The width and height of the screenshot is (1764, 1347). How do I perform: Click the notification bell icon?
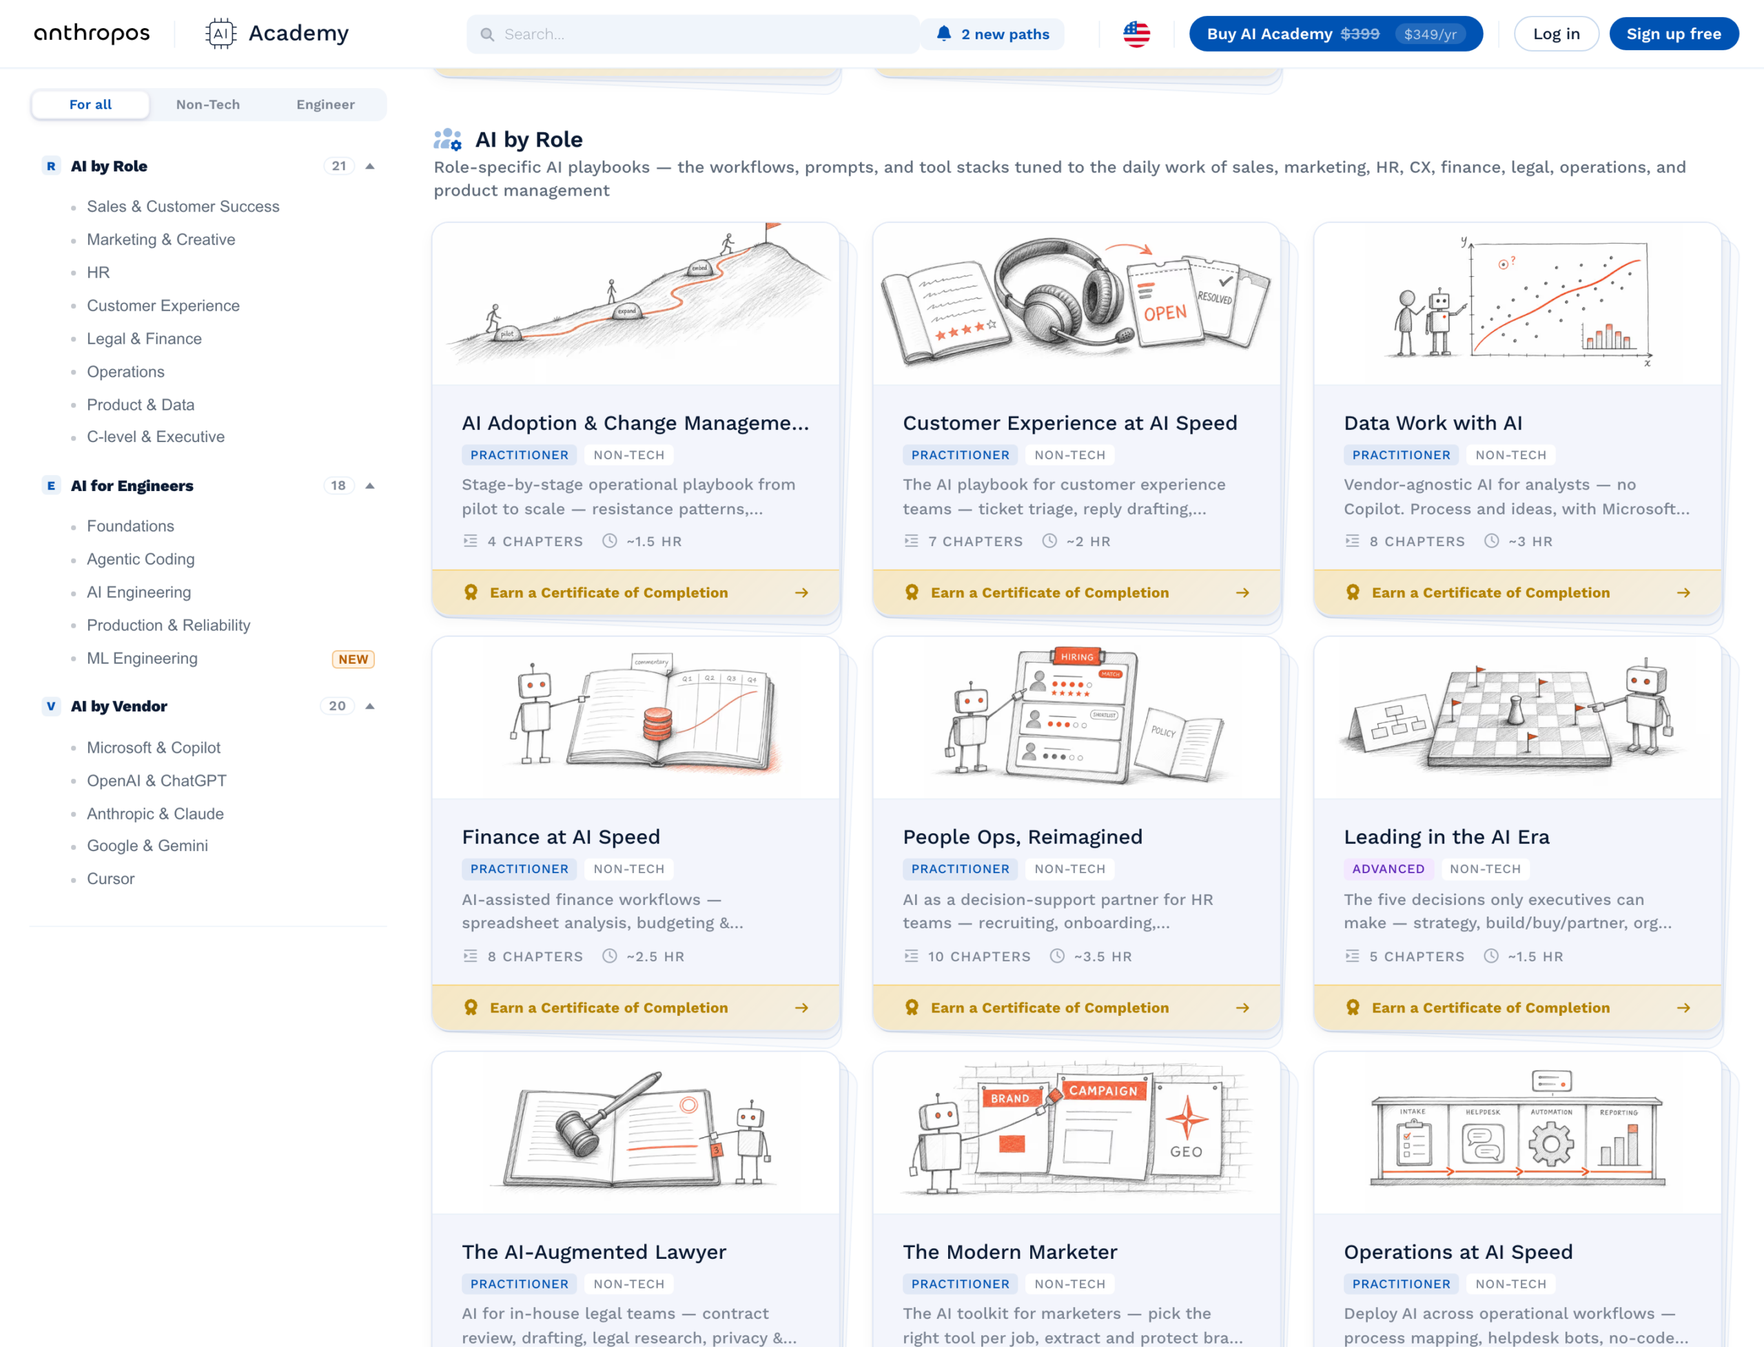point(944,34)
